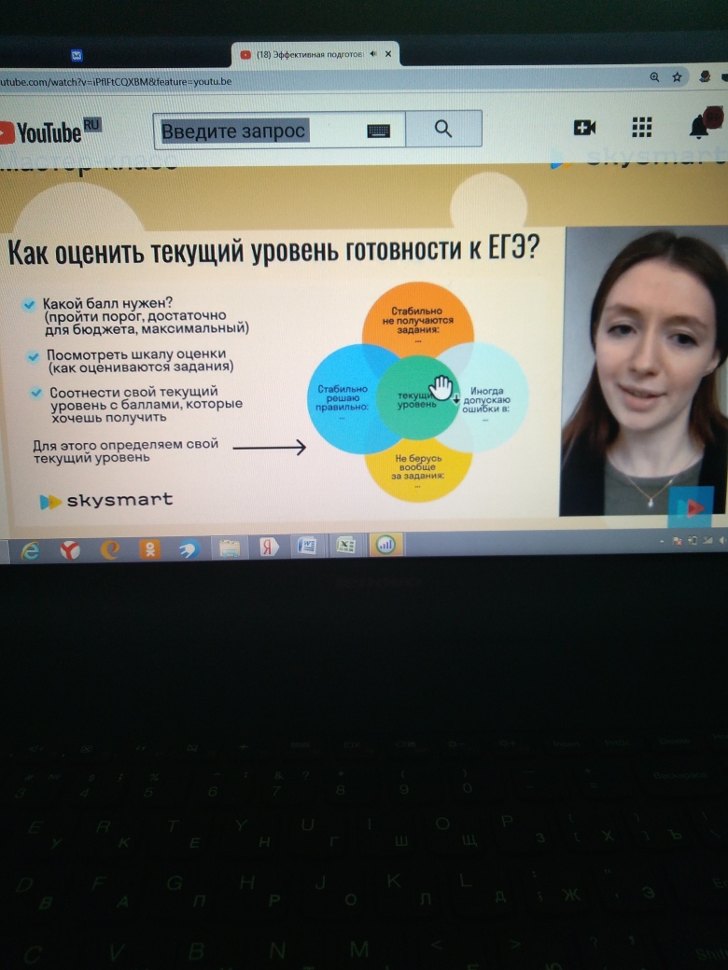This screenshot has height=970, width=728.
Task: Close the YouTube video tab
Action: tap(388, 55)
